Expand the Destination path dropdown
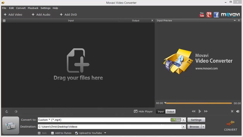Image resolution: width=243 pixels, height=137 pixels. pos(183,127)
